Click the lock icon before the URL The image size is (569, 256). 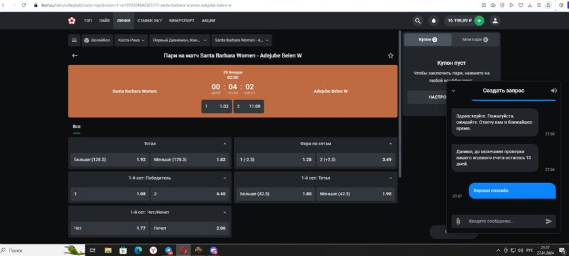[35, 5]
